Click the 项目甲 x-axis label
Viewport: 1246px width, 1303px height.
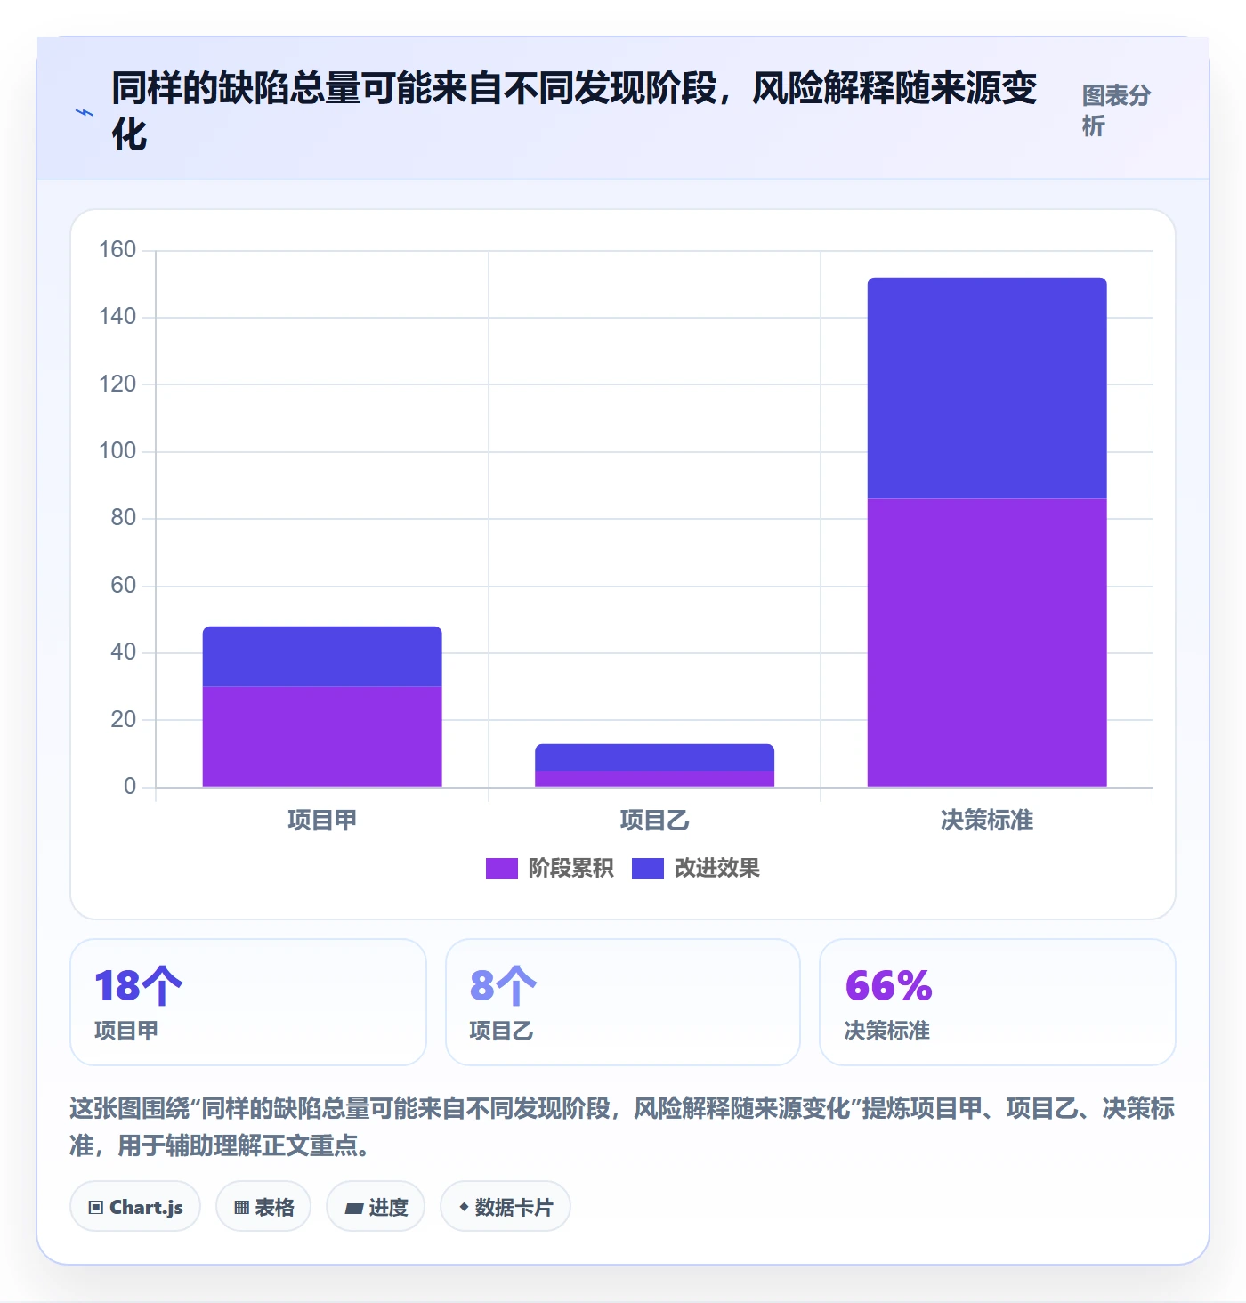[322, 820]
